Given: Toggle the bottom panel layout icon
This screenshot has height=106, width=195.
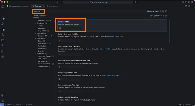Looking at the screenshot, I should point(189,2).
